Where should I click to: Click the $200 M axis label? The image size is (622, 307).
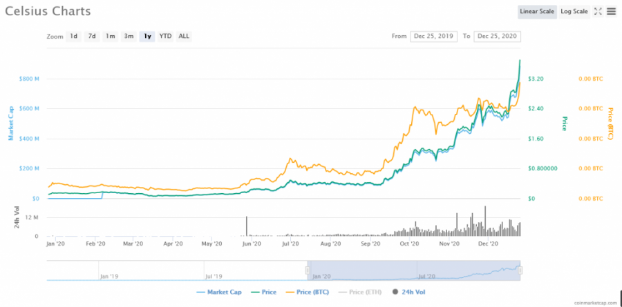(29, 168)
